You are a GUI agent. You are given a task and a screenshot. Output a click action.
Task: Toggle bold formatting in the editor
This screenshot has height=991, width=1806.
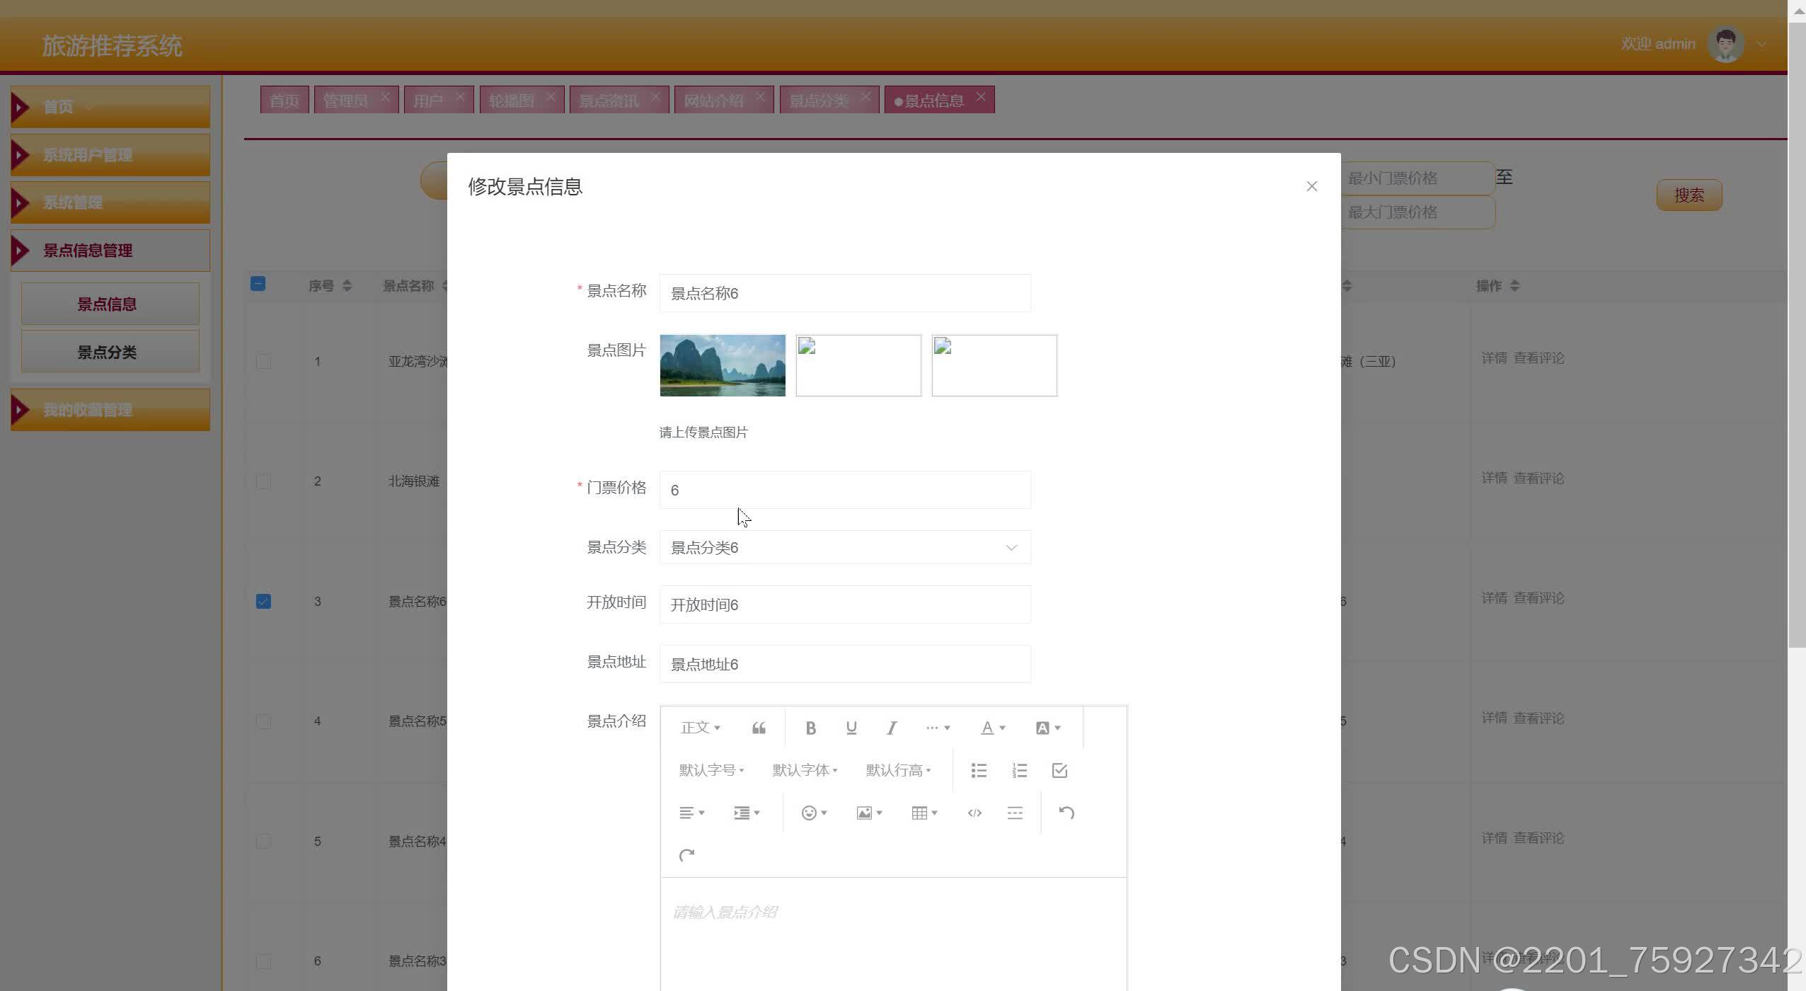(811, 728)
